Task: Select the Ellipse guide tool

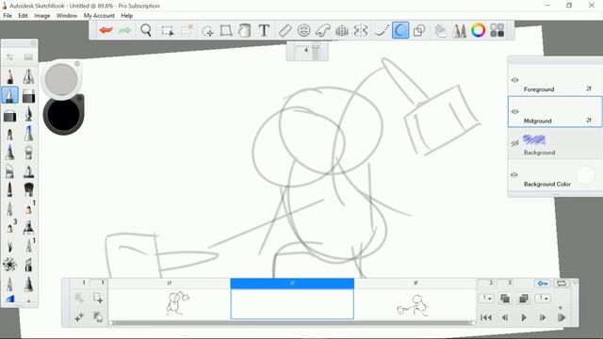Action: tap(303, 30)
